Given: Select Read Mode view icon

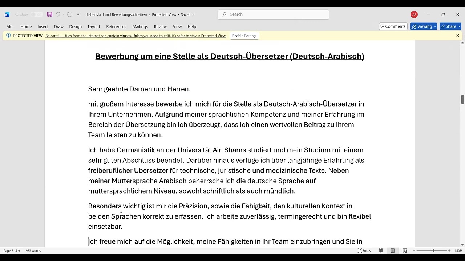Looking at the screenshot, I should 380,250.
